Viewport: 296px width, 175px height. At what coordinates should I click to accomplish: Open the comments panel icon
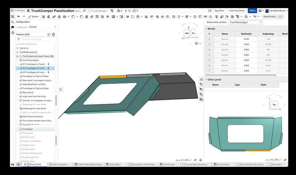coord(13,27)
